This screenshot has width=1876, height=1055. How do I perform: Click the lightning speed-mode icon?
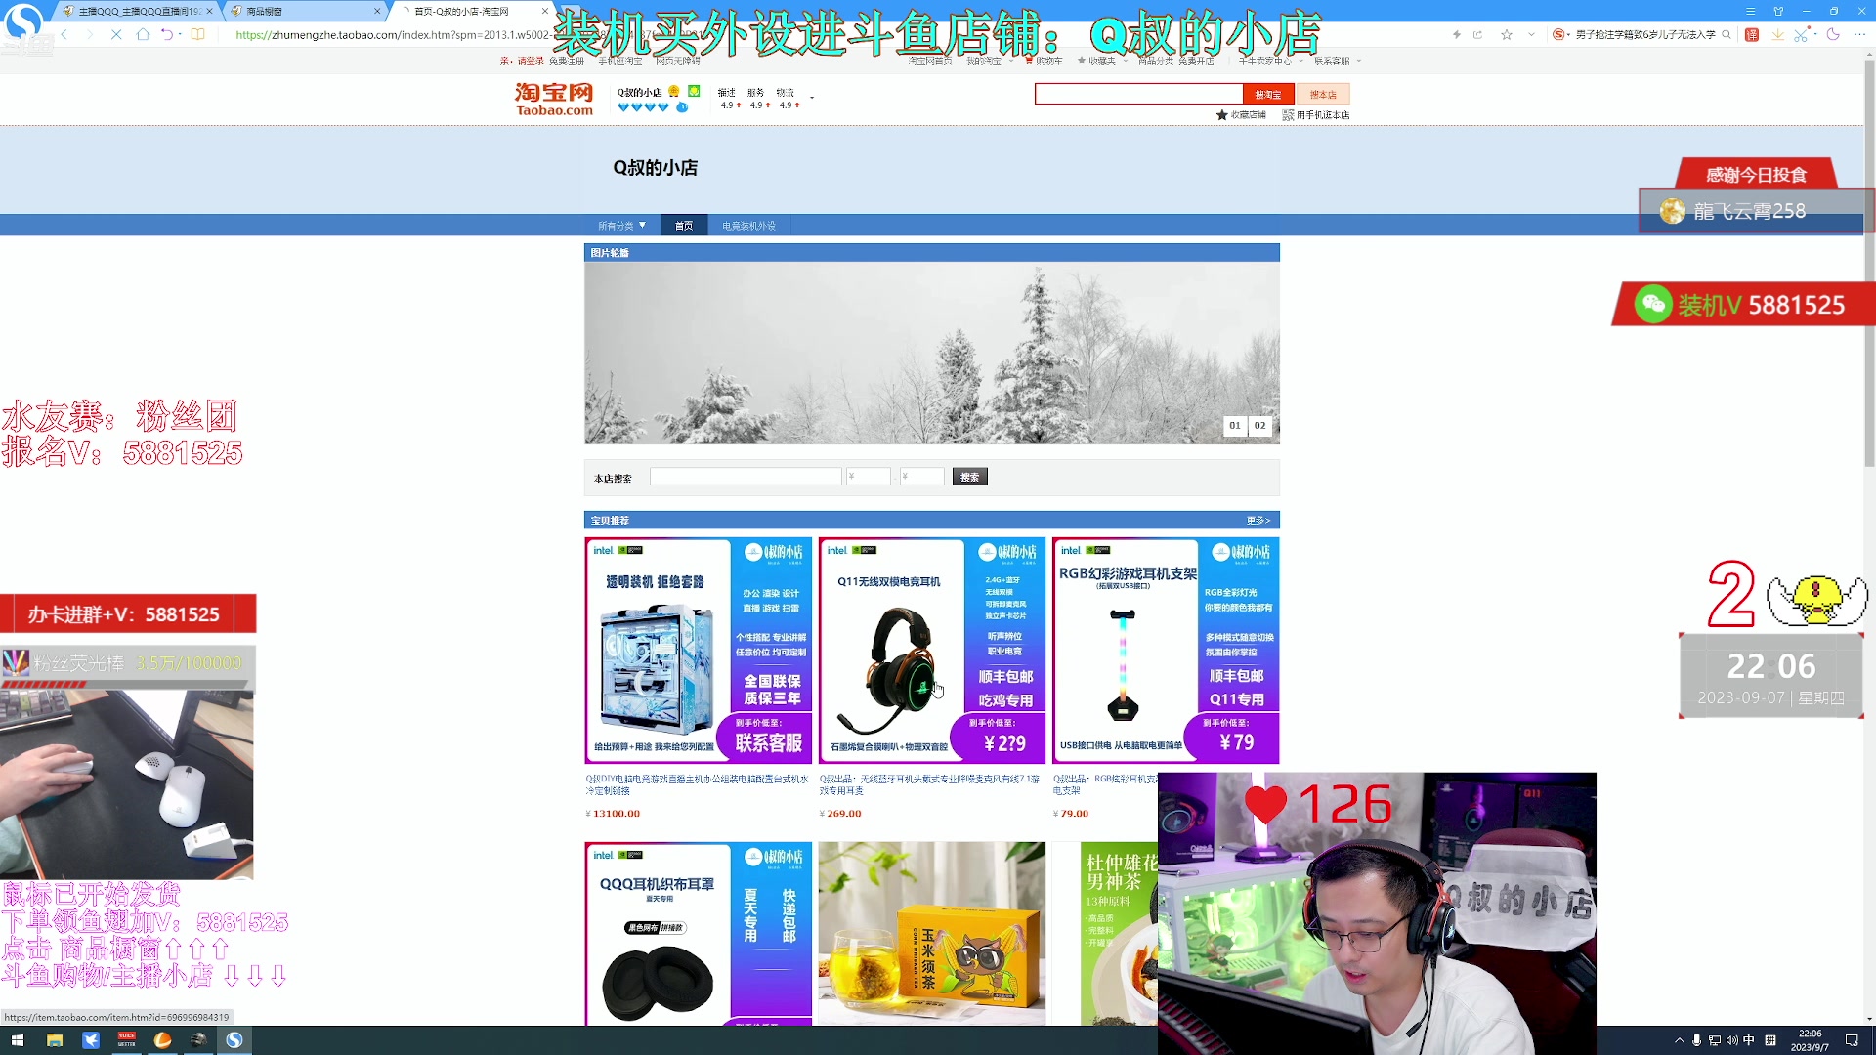pos(1456,34)
